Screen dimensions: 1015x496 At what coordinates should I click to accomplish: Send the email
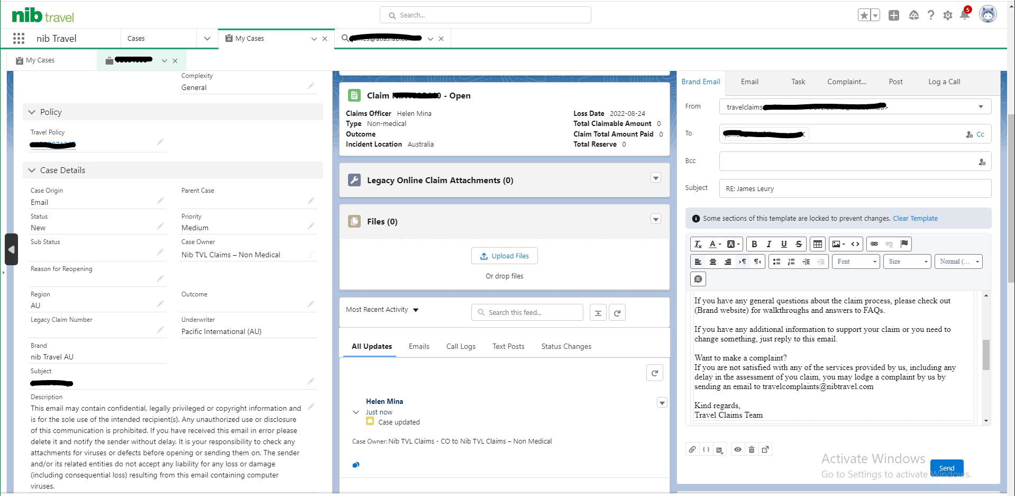[947, 468]
